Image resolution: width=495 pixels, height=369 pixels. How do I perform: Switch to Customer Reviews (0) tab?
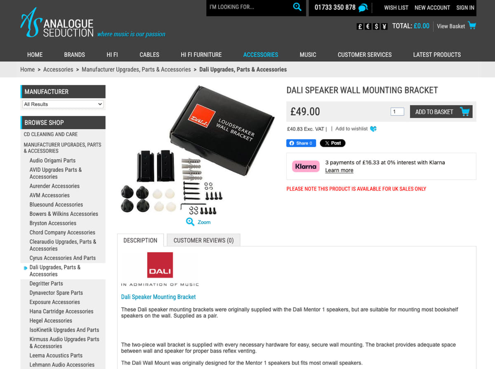(x=203, y=240)
